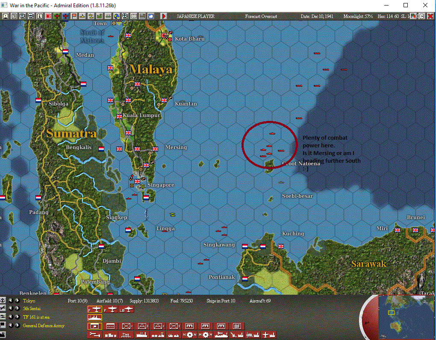Click the red plane on blue icon
The image size is (436, 340).
click(66, 16)
